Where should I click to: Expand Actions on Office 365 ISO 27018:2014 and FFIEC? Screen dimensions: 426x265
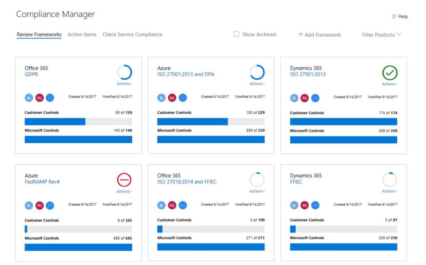click(x=257, y=191)
